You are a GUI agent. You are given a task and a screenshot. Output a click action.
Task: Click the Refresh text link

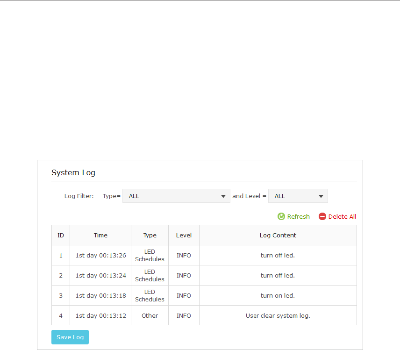(298, 216)
